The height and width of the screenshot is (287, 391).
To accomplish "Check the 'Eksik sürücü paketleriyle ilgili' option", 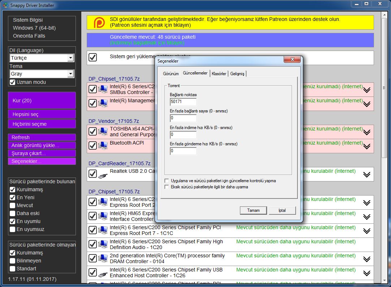I will (167, 187).
